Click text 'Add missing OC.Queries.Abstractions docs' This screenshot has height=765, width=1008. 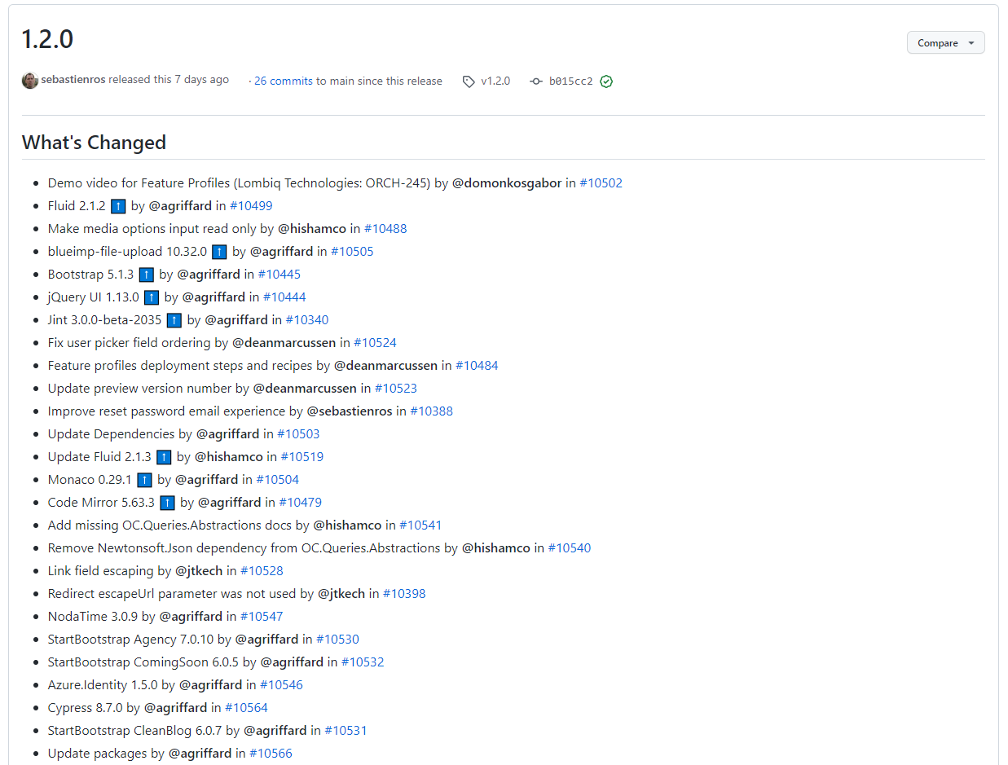tap(169, 525)
